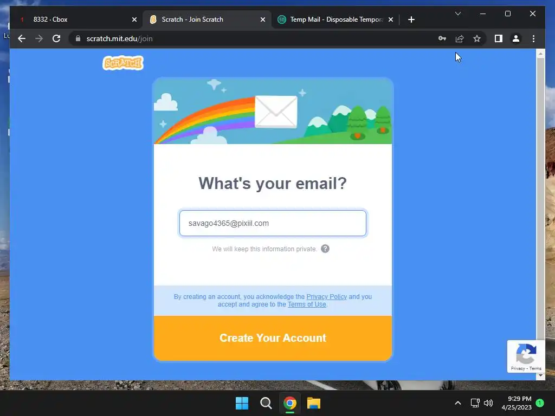Click the Scratch logo
This screenshot has height=416, width=555.
click(x=123, y=63)
